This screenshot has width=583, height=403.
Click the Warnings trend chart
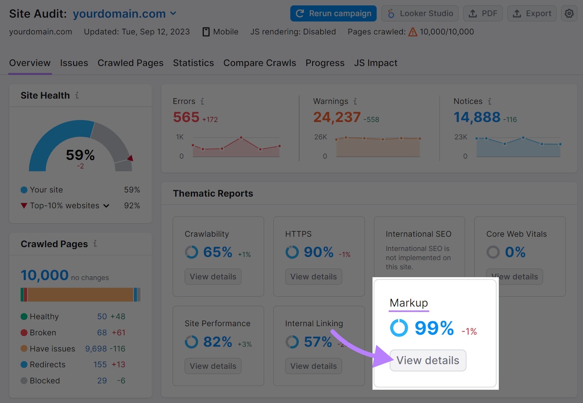[x=377, y=147]
